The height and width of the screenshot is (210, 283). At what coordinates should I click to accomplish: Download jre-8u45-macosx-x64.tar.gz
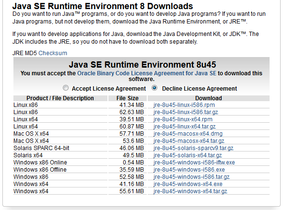pos(189,141)
